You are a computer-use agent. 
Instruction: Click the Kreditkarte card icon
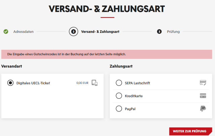pos(203,96)
